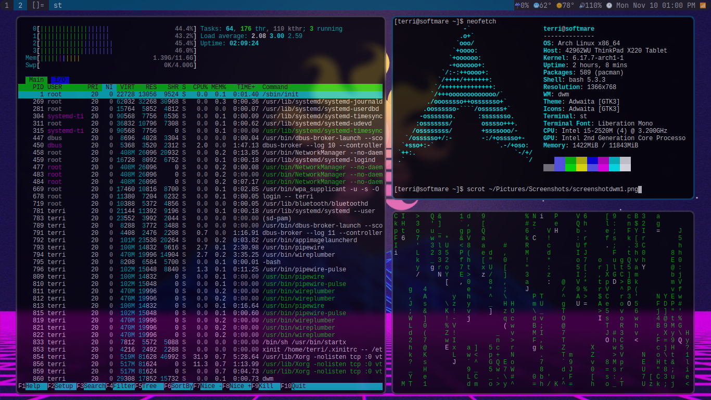Click the speaker volume icon beside 110%
The height and width of the screenshot is (400, 711).
581,5
